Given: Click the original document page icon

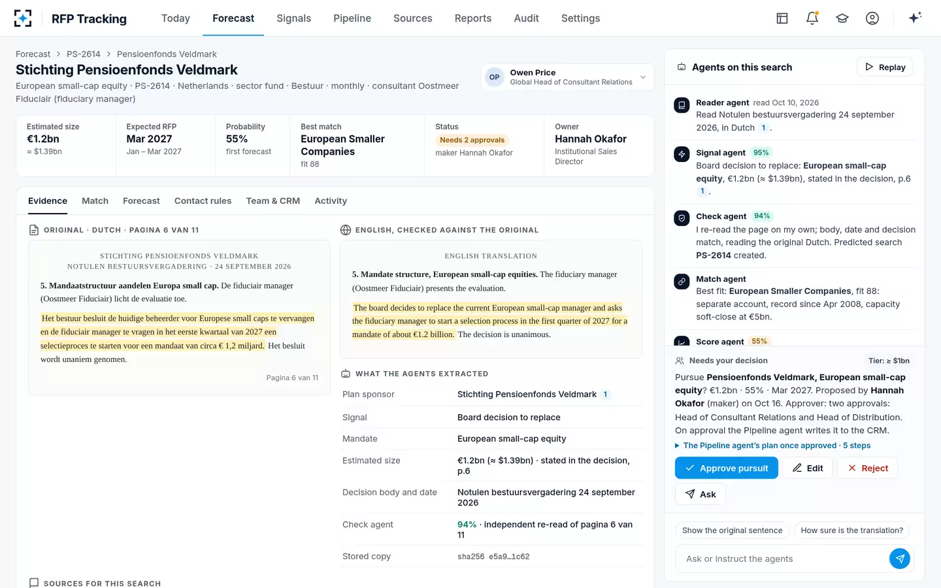Looking at the screenshot, I should coord(34,230).
